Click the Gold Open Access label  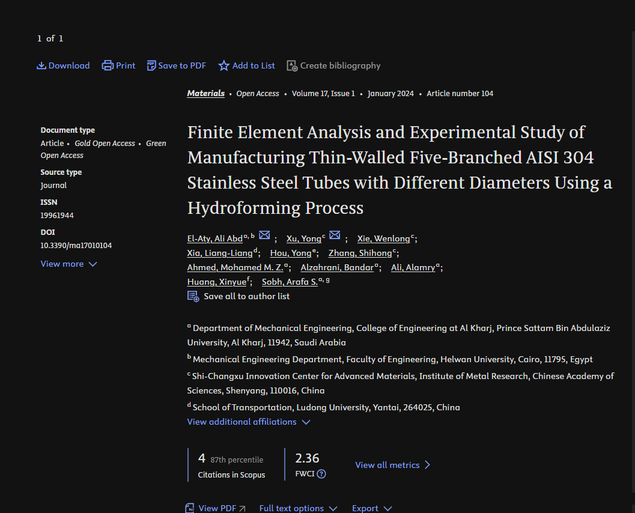105,144
